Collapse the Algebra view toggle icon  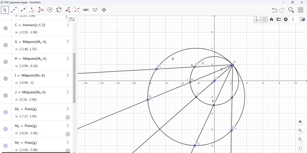point(72,19)
